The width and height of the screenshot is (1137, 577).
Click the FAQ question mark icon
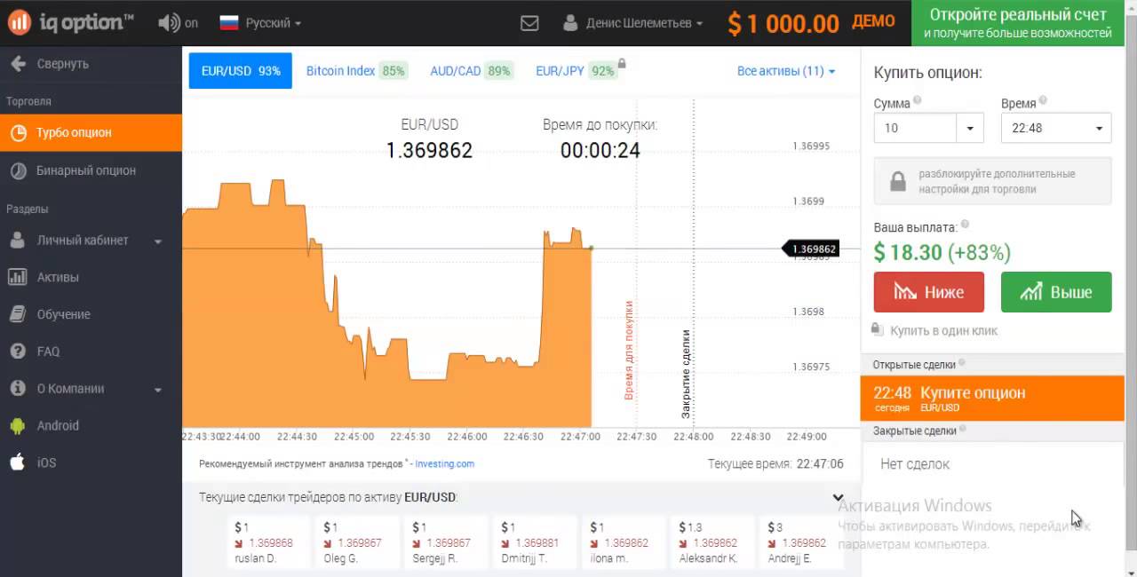[17, 352]
